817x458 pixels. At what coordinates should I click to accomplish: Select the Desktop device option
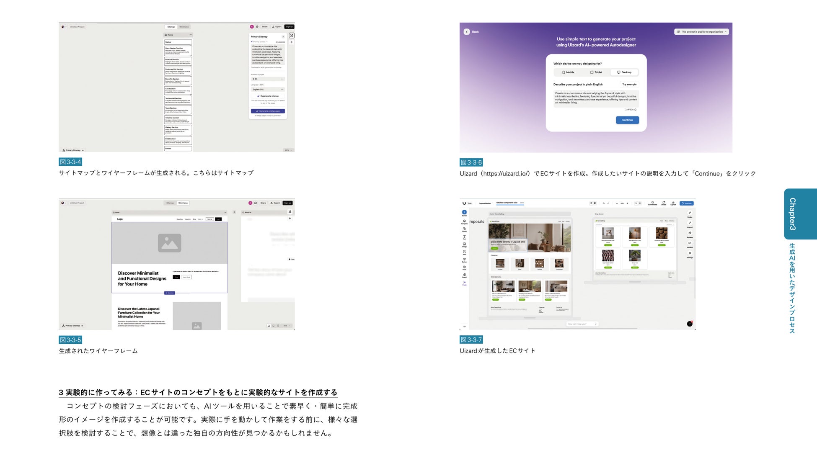[624, 72]
